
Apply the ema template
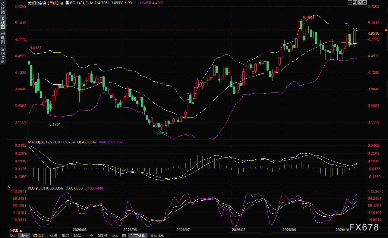pyautogui.click(x=115, y=236)
